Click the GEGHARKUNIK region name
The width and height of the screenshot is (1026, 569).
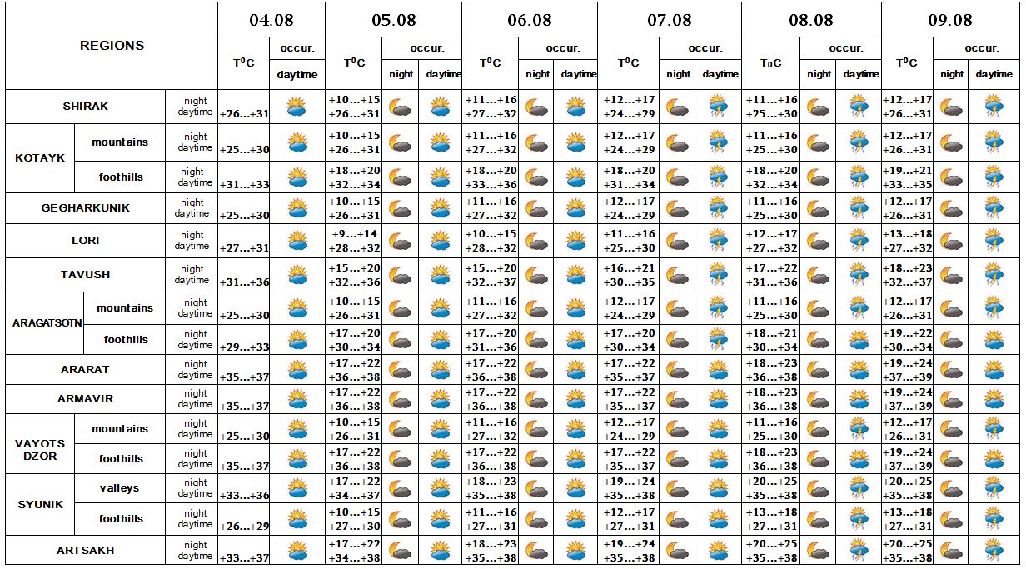coord(86,208)
